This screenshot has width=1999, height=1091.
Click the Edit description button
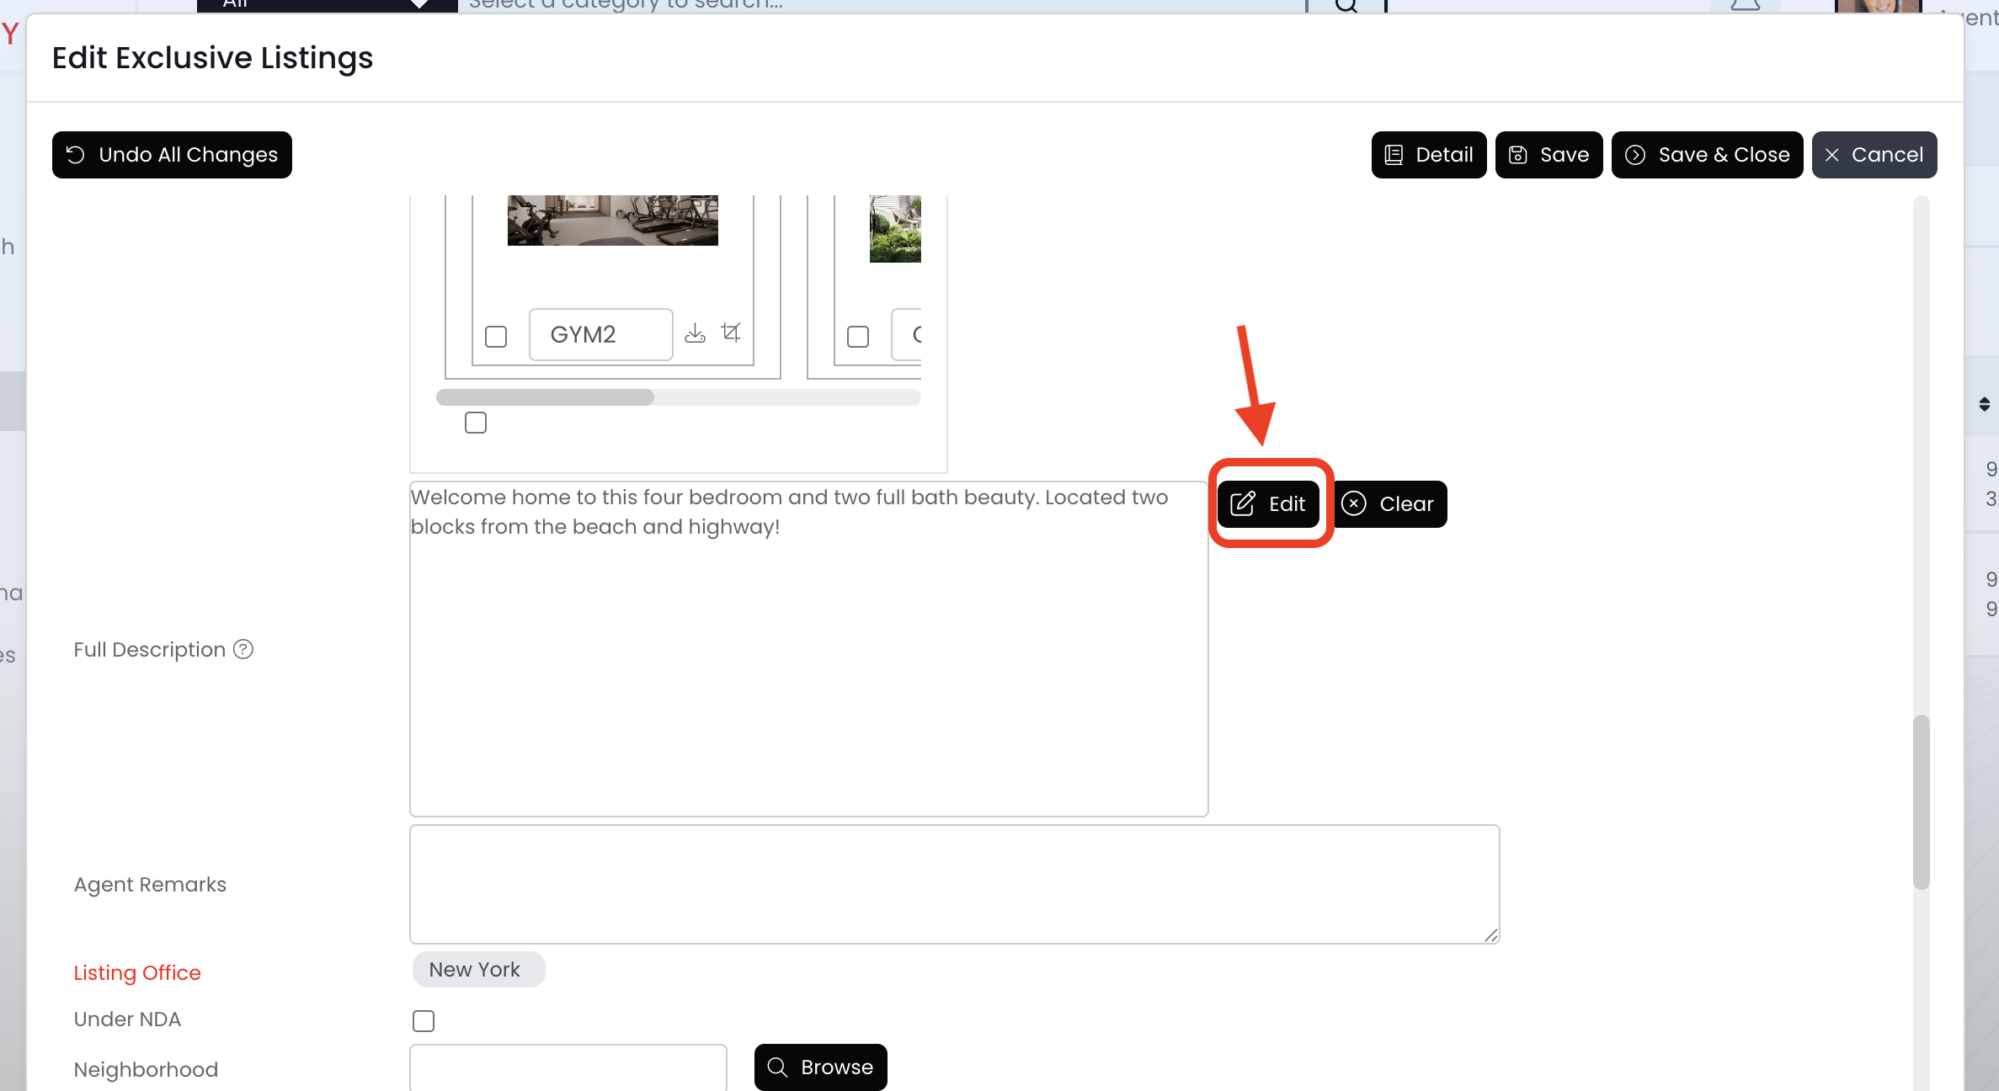[1268, 504]
